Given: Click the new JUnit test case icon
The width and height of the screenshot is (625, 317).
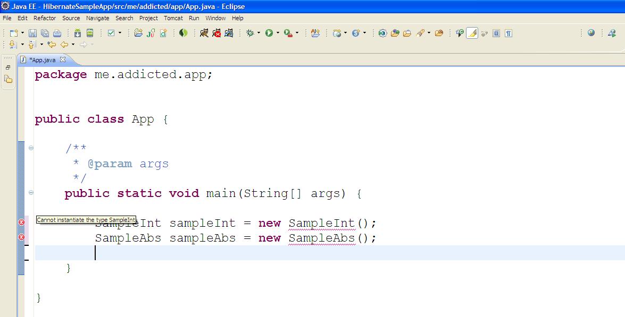Looking at the screenshot, I should click(x=151, y=33).
